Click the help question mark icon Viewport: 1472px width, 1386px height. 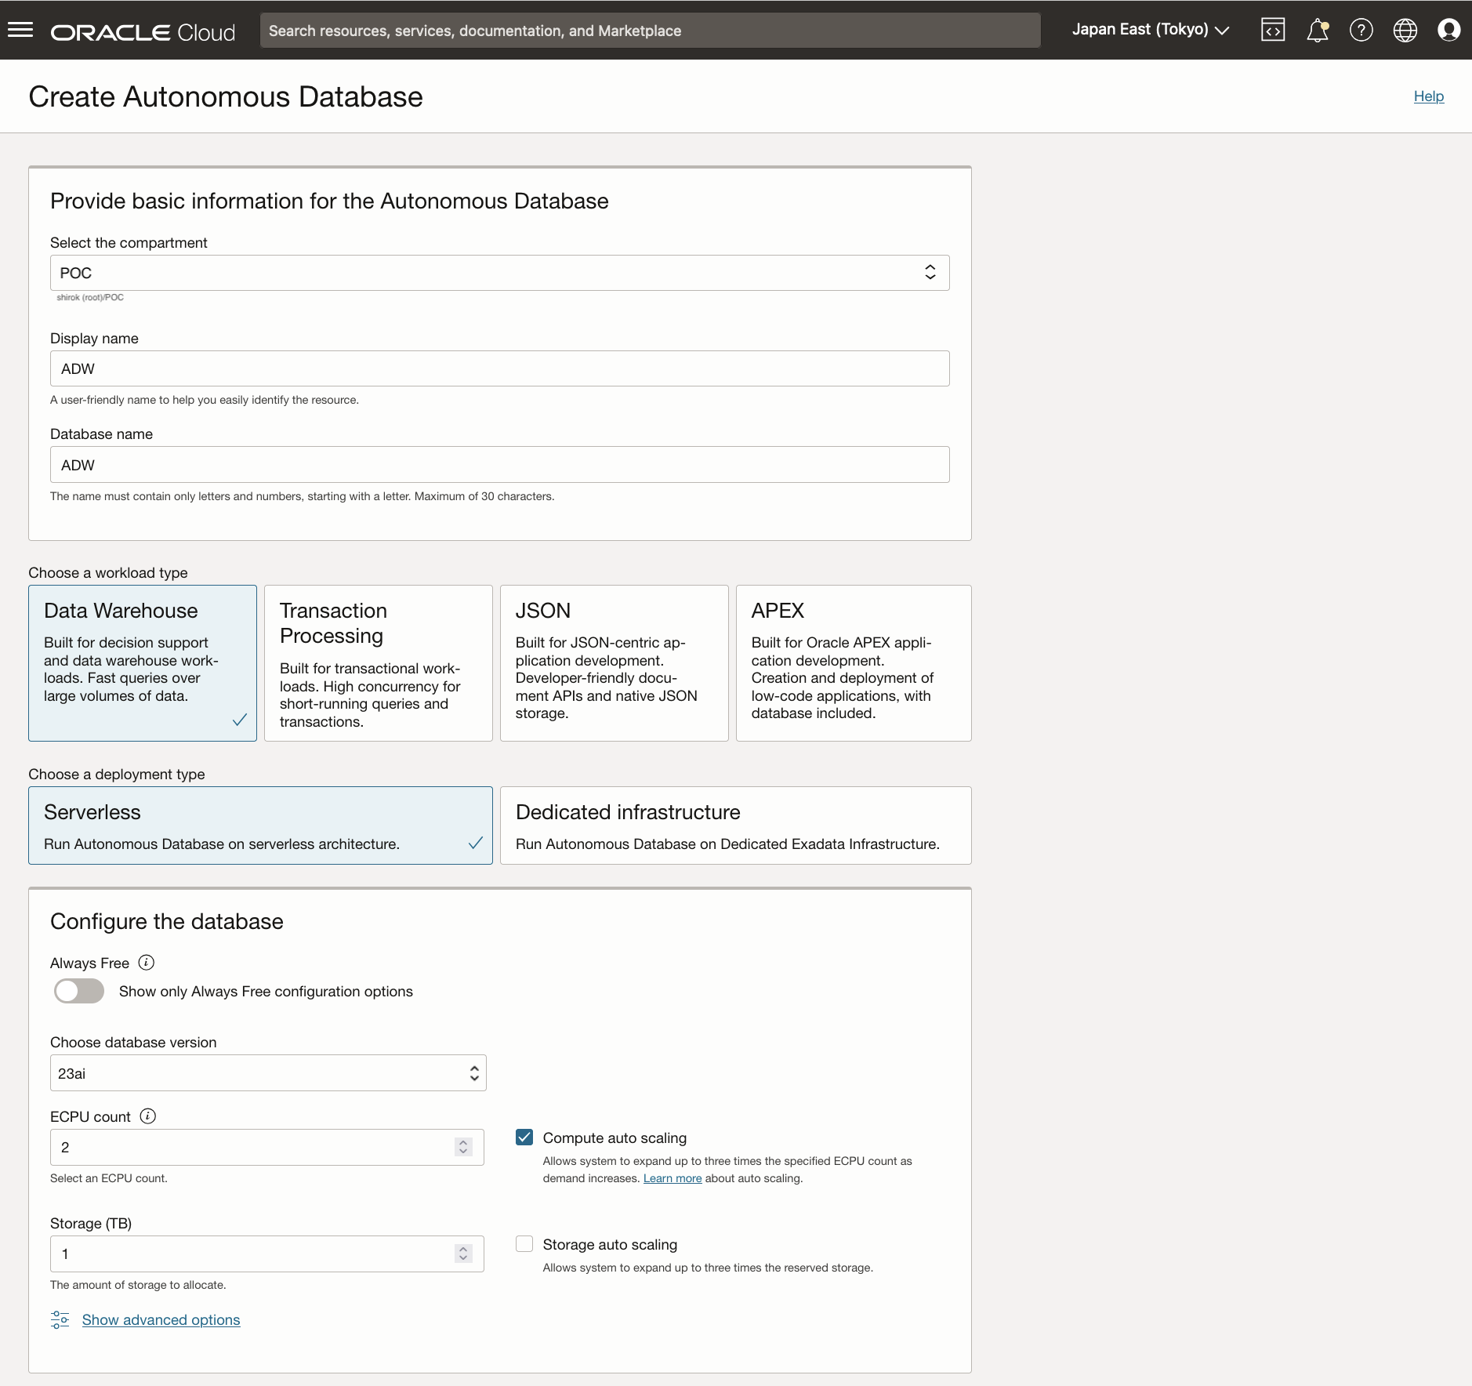point(1361,31)
